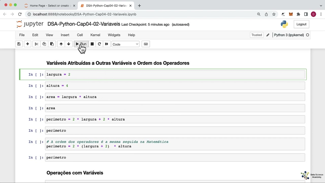Bookmark this page star icon

[x=274, y=14]
